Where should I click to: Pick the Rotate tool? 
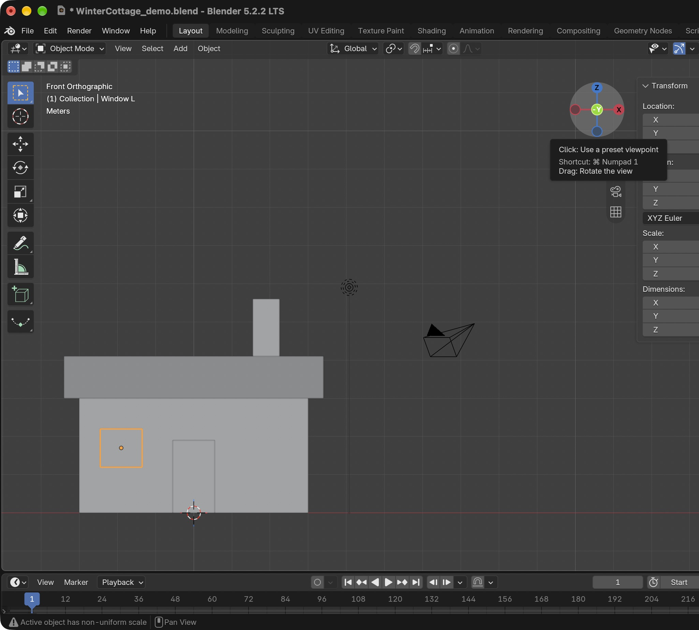(x=20, y=168)
